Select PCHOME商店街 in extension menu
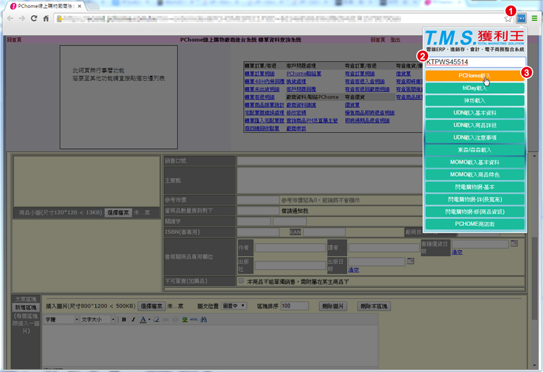The width and height of the screenshot is (543, 372). pyautogui.click(x=474, y=224)
